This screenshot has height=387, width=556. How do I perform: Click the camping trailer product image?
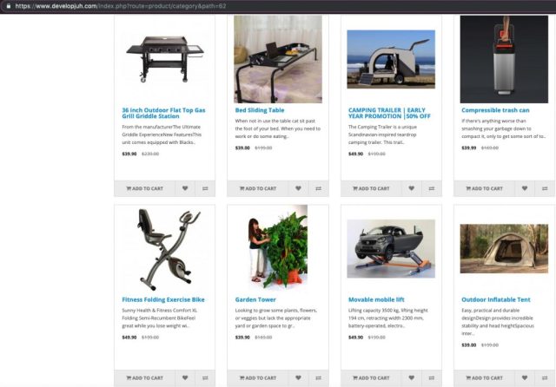tap(391, 59)
